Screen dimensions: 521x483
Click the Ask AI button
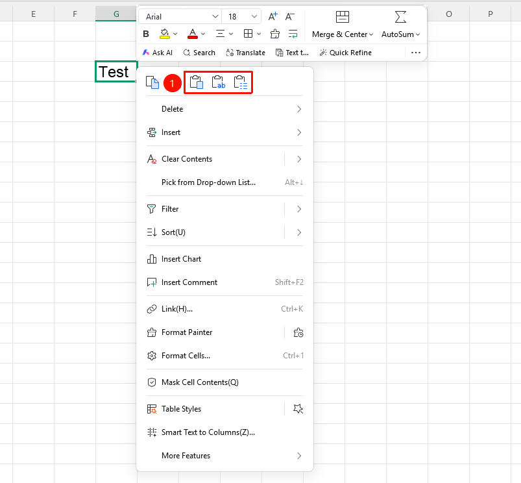click(x=158, y=53)
